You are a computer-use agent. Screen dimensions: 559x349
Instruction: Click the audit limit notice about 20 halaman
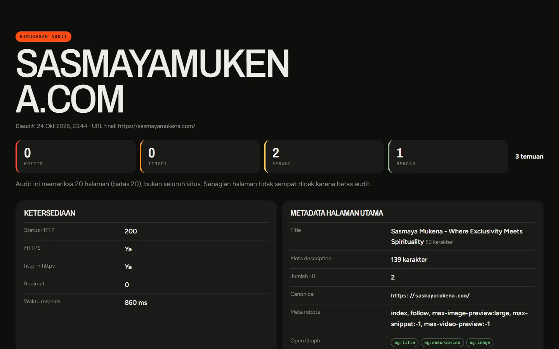point(193,184)
